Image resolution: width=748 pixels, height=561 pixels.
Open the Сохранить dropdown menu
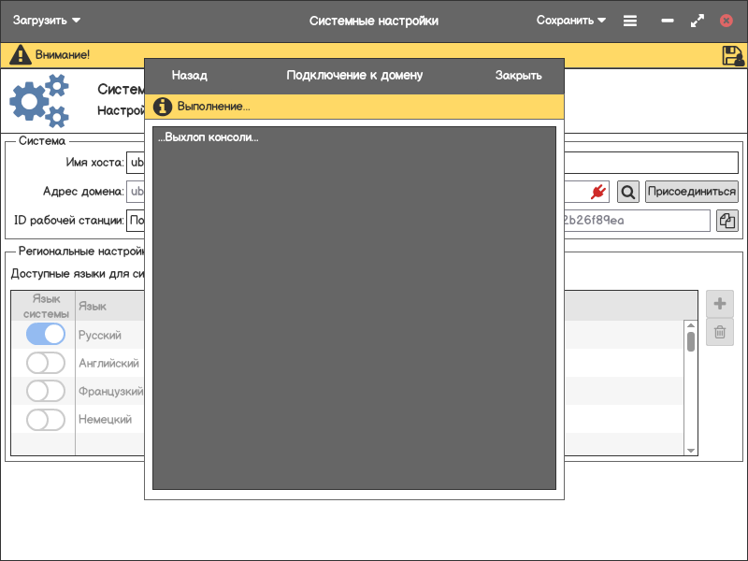click(571, 21)
